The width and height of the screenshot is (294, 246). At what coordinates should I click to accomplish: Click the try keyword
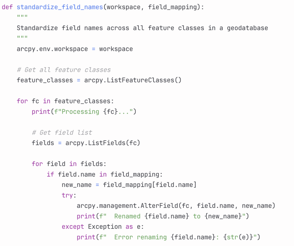(67, 195)
